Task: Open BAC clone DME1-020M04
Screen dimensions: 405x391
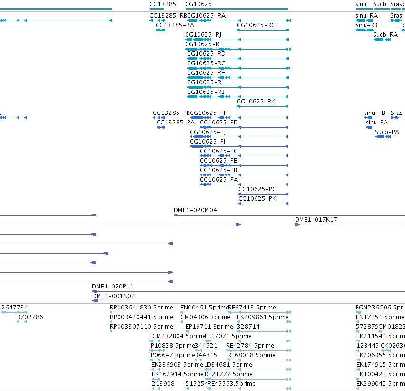Action: point(195,210)
